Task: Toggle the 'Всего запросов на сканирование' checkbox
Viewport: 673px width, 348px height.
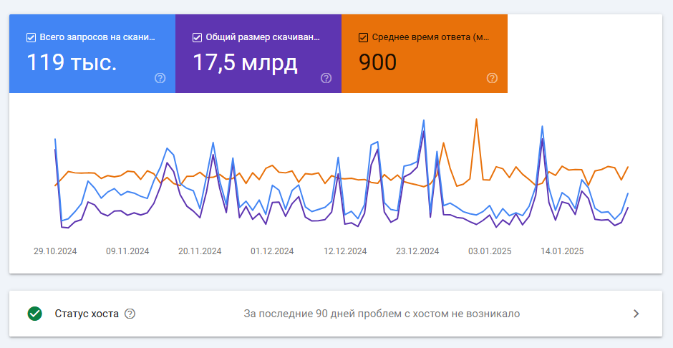Action: tap(31, 37)
